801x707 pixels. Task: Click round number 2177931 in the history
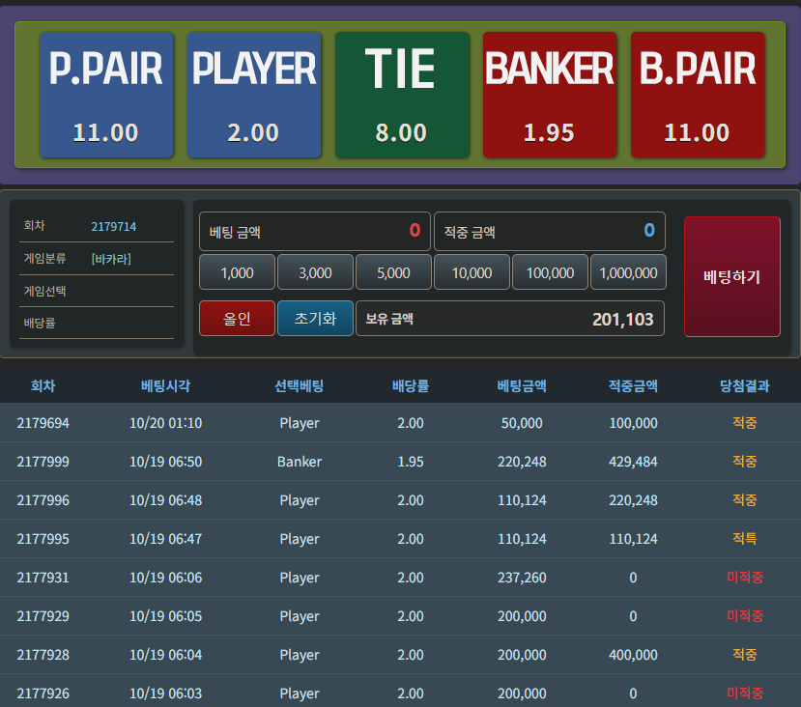click(43, 578)
